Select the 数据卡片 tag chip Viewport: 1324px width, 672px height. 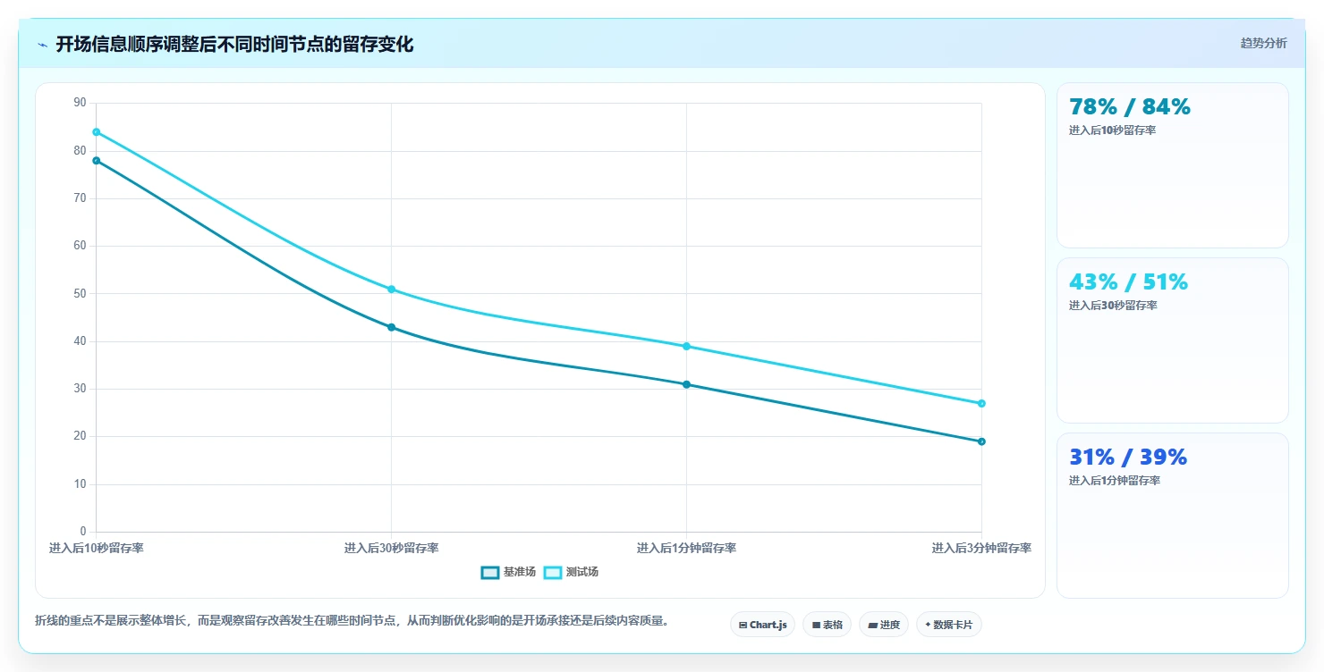click(x=949, y=625)
